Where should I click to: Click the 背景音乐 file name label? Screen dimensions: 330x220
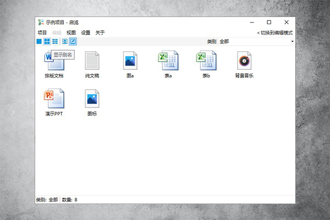pos(244,76)
